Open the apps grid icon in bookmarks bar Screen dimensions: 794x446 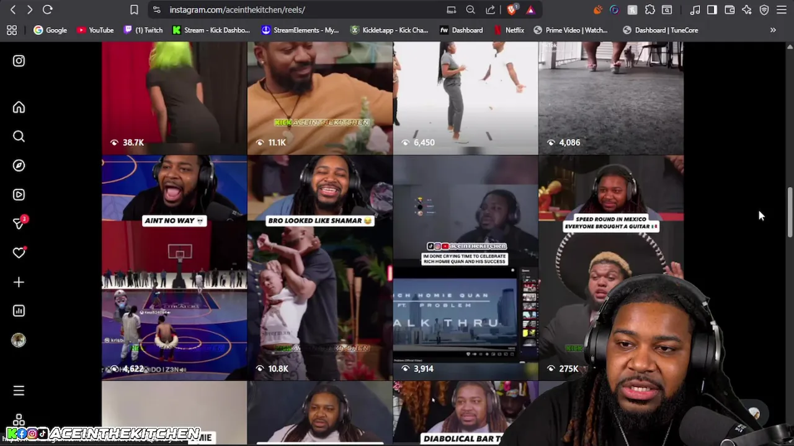[12, 30]
